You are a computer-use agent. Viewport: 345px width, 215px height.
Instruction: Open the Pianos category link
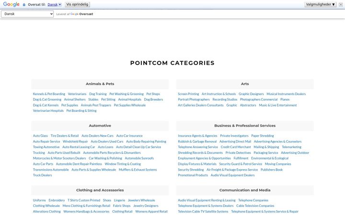point(285,99)
